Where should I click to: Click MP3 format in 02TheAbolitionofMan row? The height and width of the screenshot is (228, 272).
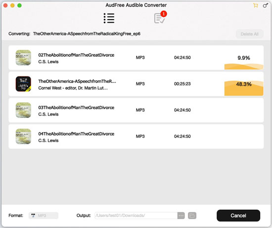pos(140,57)
